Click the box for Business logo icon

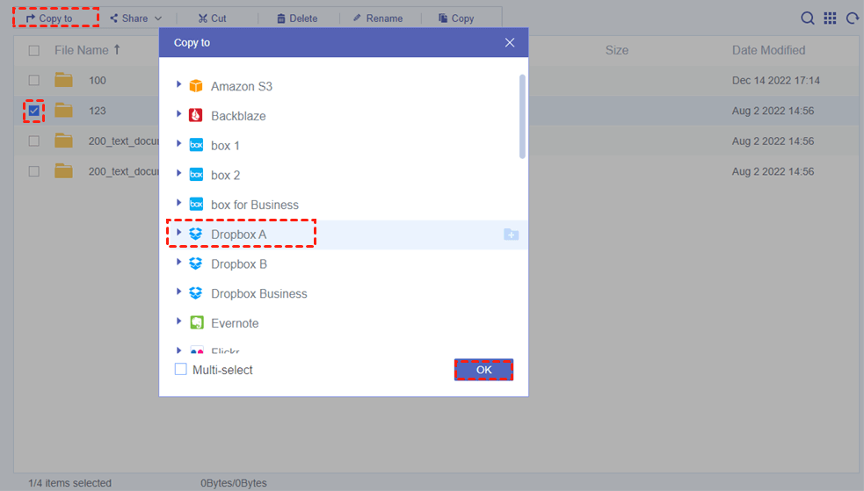click(x=196, y=204)
